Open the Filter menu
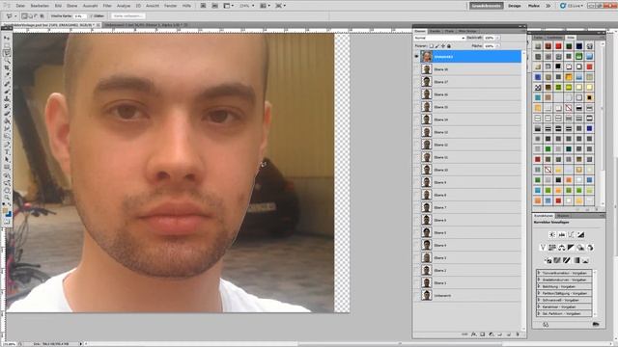The height and width of the screenshot is (347, 618). [x=107, y=6]
